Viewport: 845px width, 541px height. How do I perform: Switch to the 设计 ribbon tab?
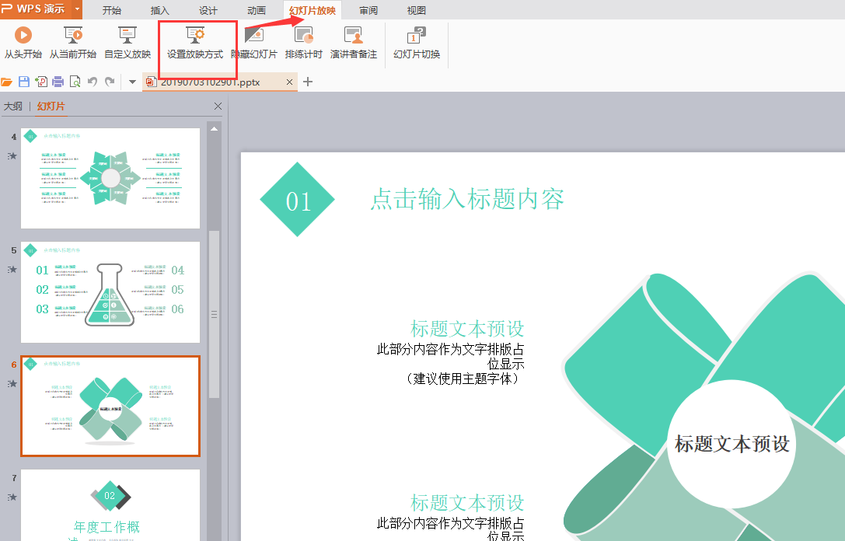coord(208,10)
